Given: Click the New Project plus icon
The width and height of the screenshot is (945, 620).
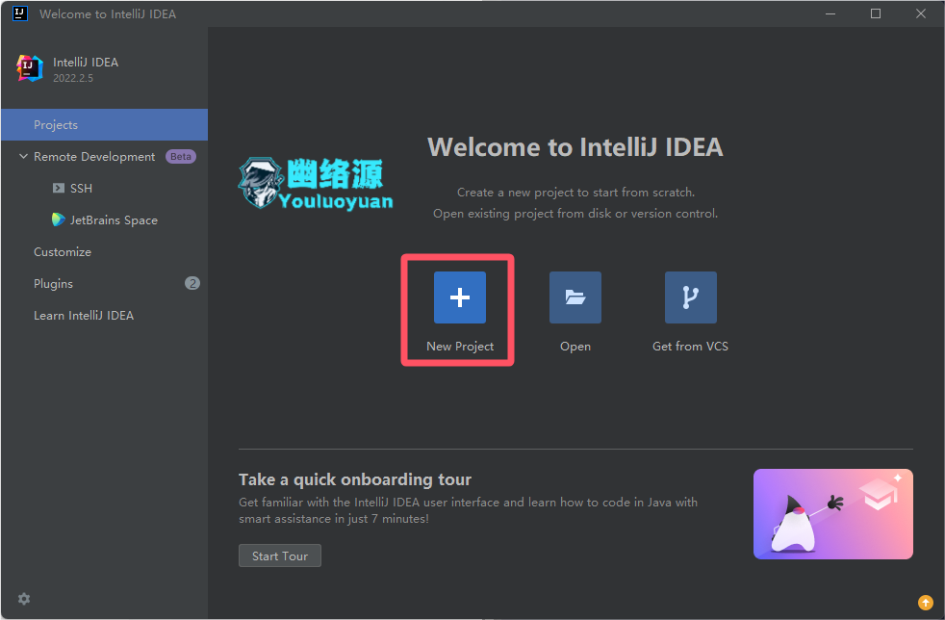Looking at the screenshot, I should 460,297.
